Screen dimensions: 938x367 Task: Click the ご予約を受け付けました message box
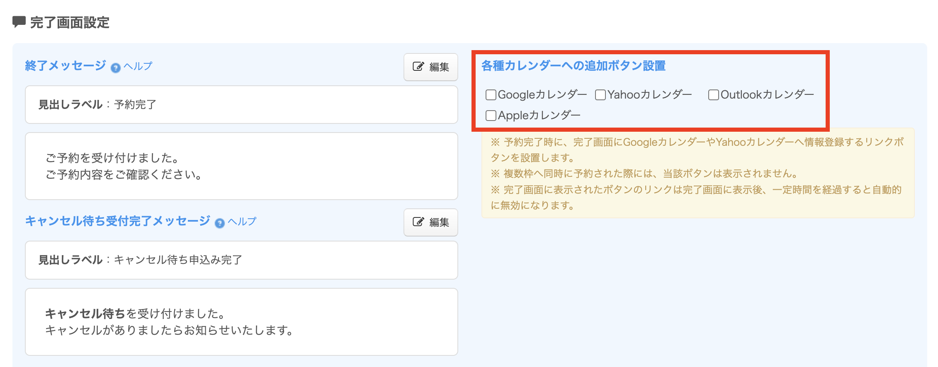[x=241, y=166]
